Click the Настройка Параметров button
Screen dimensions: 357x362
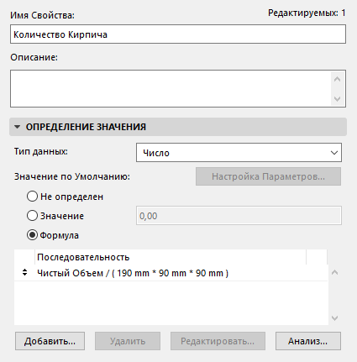tap(268, 176)
